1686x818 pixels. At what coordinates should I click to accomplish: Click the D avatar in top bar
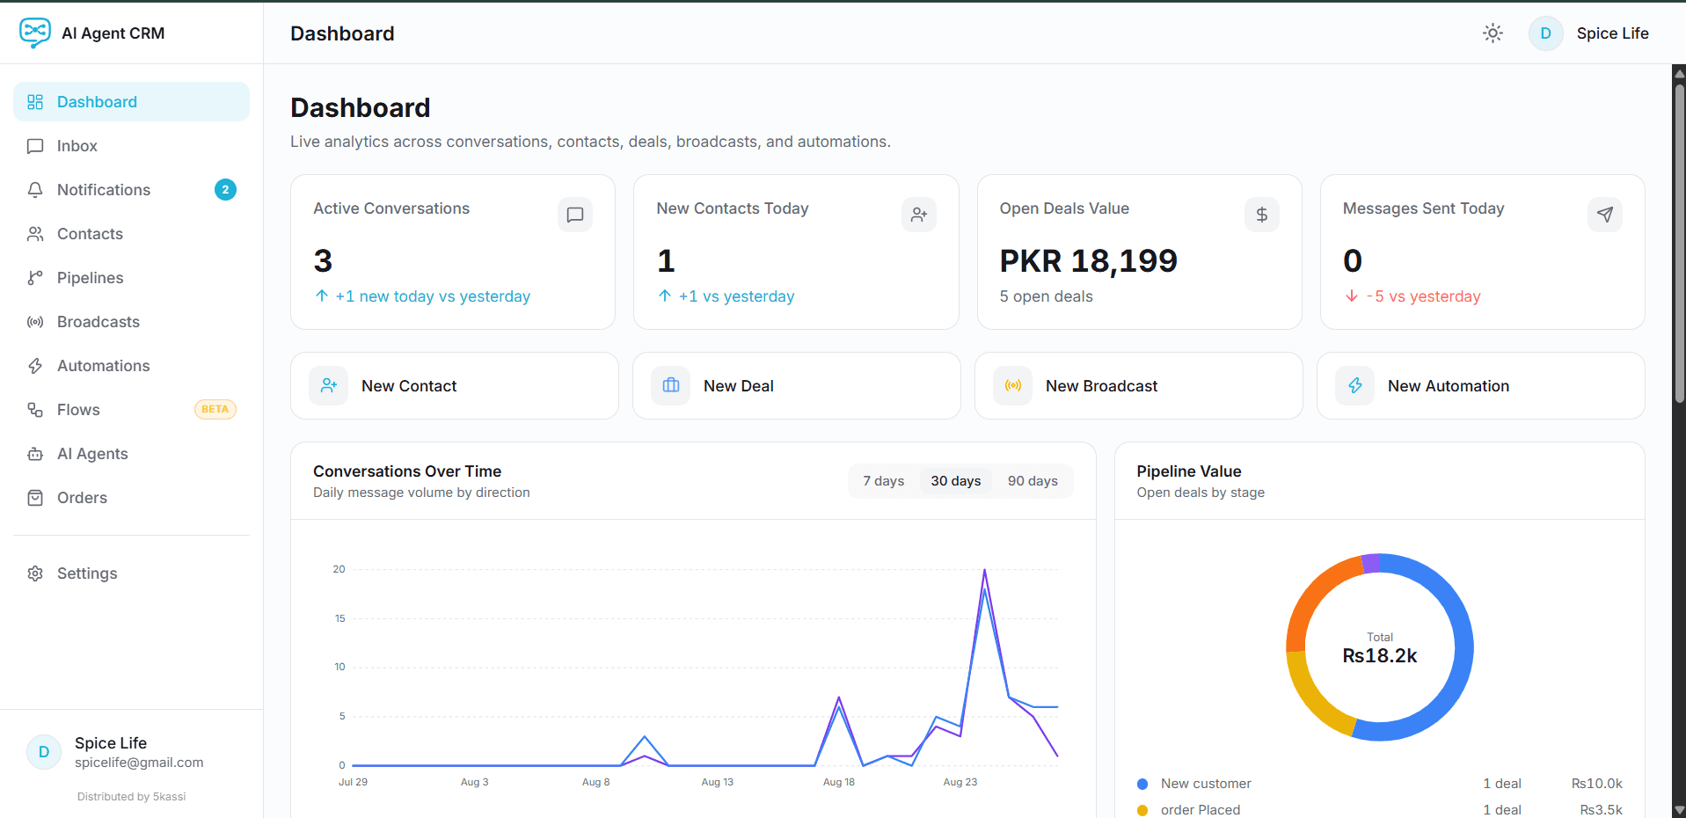click(1545, 33)
